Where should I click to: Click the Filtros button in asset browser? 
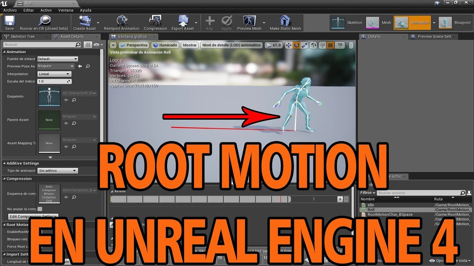[368, 193]
